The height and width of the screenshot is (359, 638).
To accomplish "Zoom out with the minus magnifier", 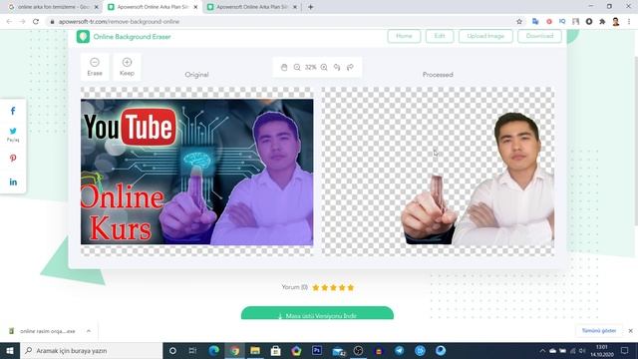I will pos(297,67).
